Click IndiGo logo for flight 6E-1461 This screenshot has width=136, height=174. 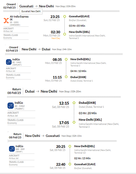click(9, 62)
